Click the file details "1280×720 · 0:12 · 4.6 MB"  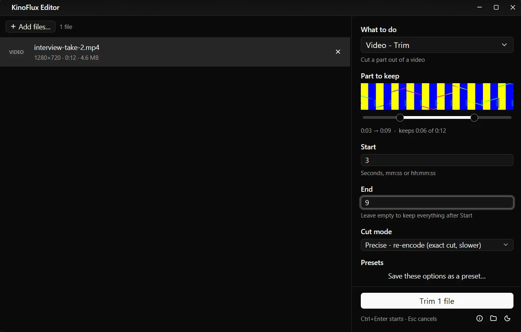[66, 58]
